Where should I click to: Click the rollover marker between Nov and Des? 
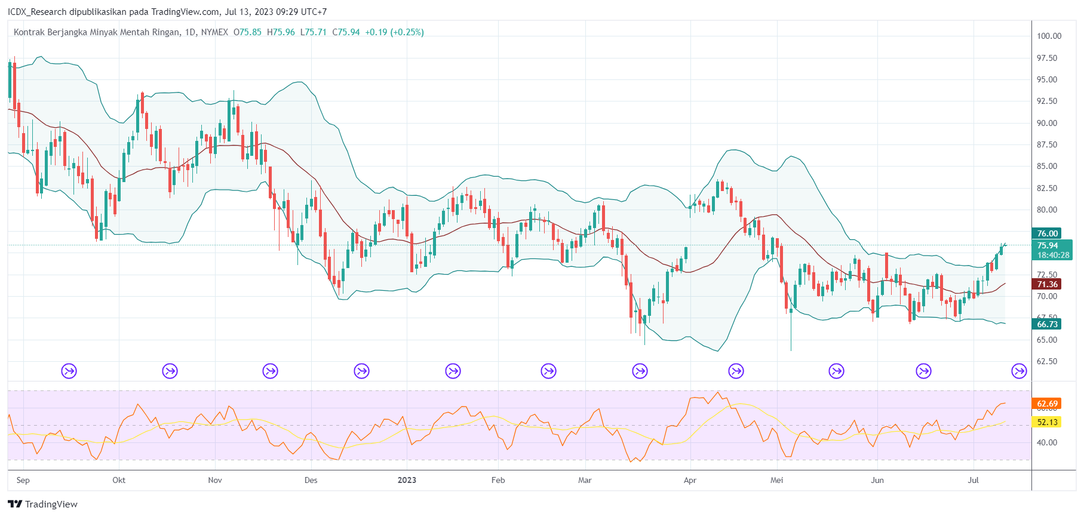click(271, 371)
